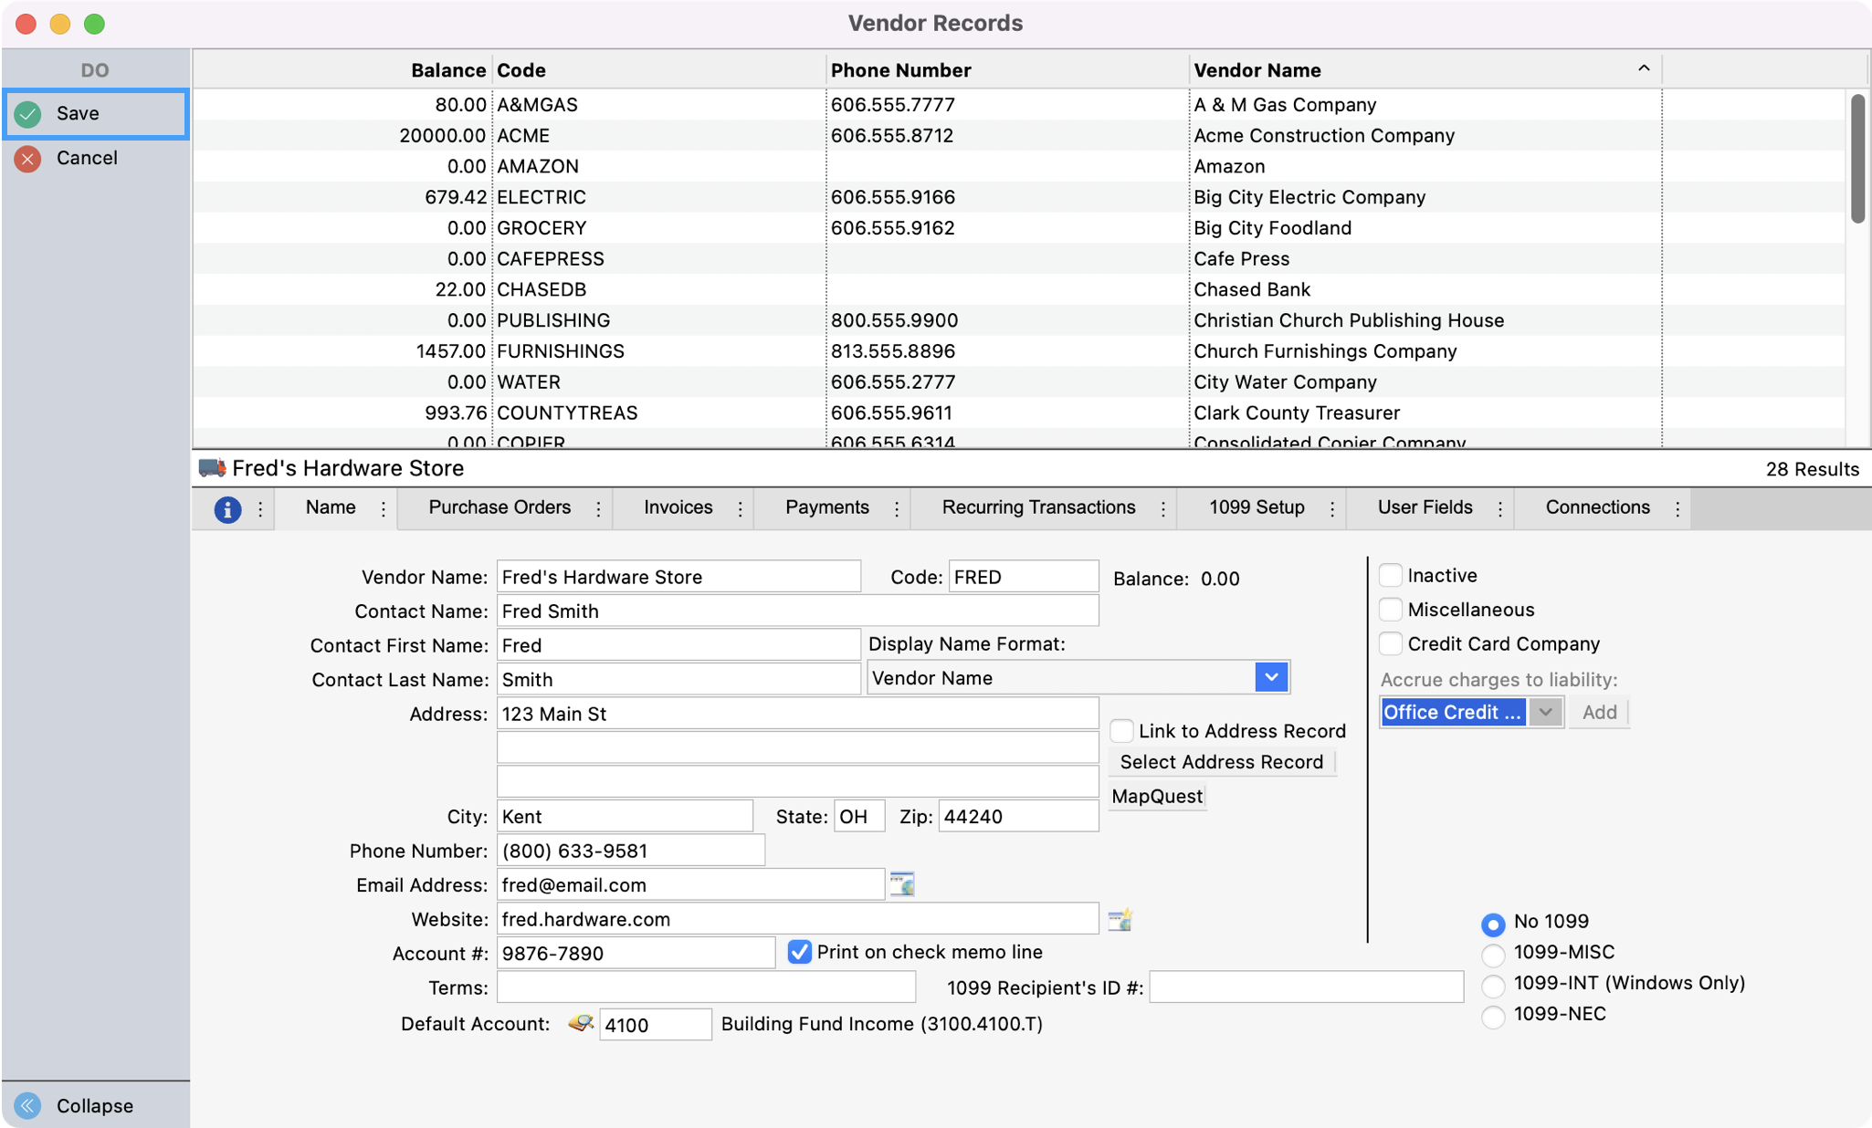Click the MapQuest button
This screenshot has height=1128, width=1872.
[1157, 796]
